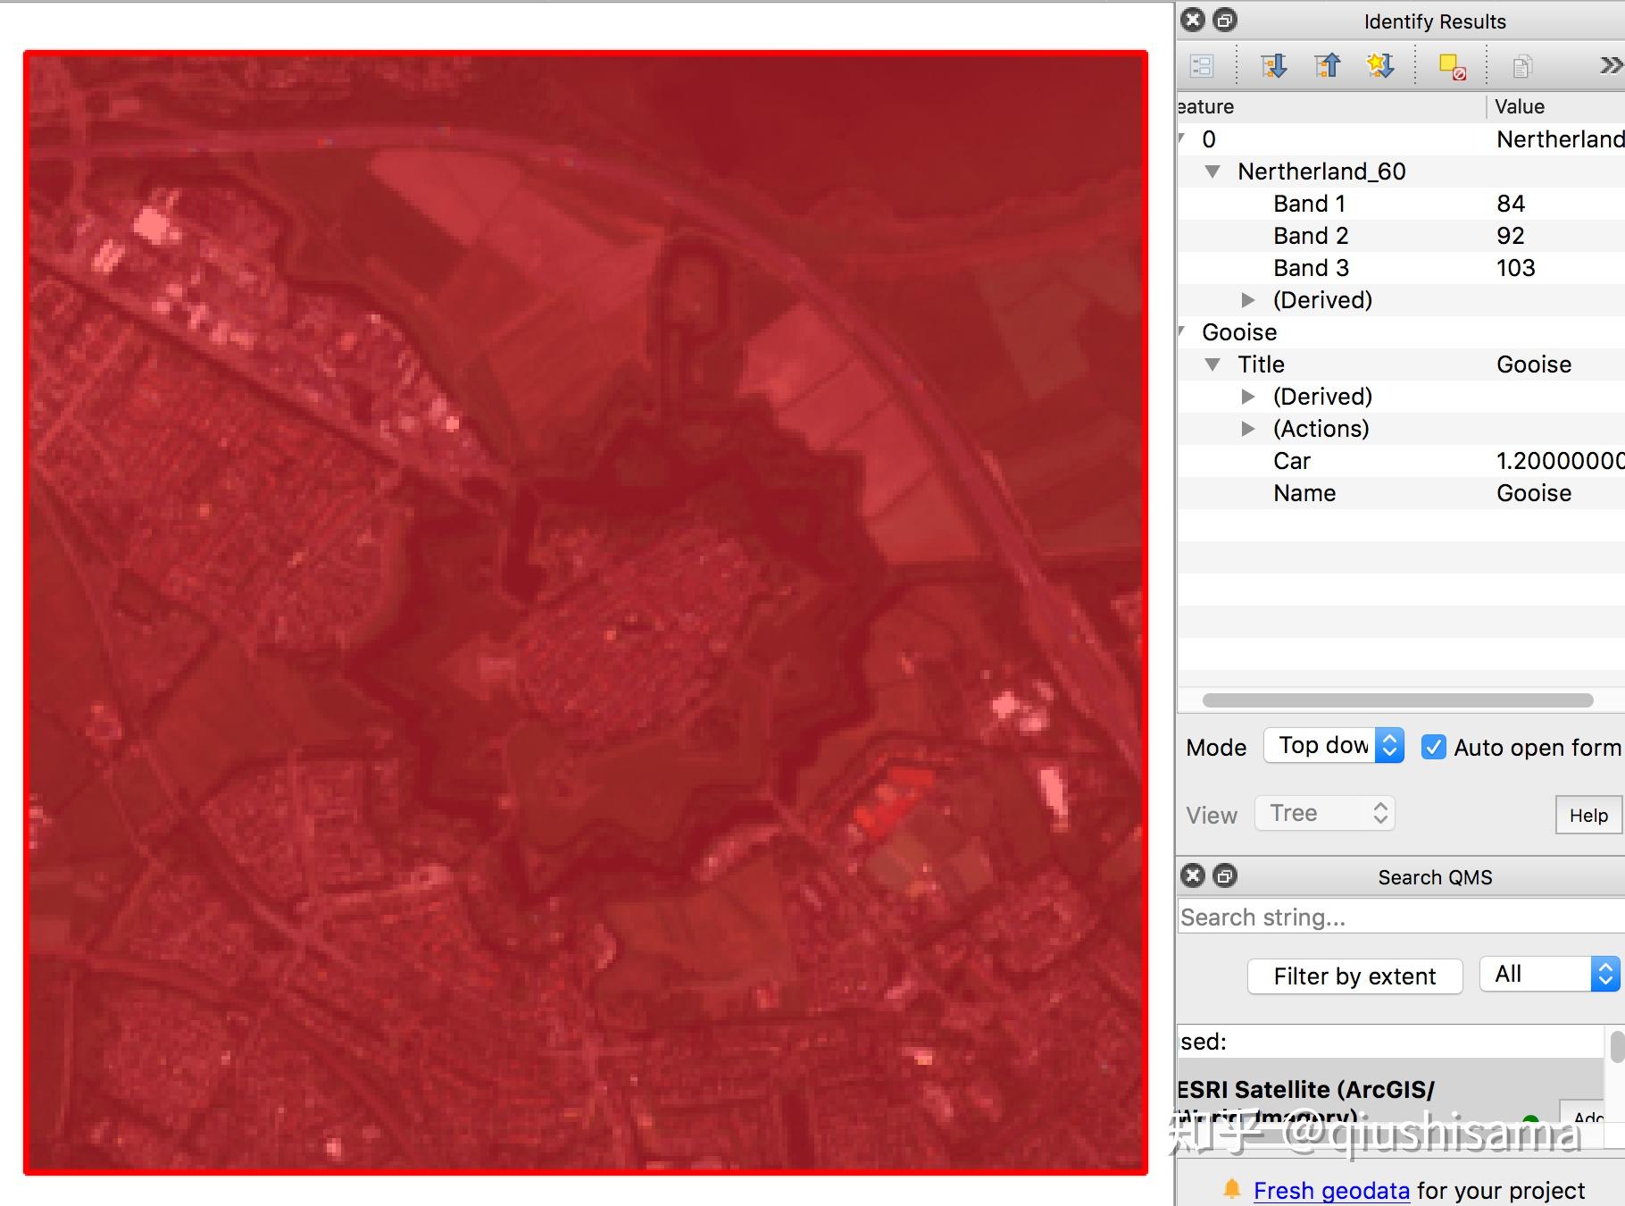The image size is (1625, 1206).
Task: Open the toolbar overflow chevron in Identify Results
Action: tap(1611, 65)
